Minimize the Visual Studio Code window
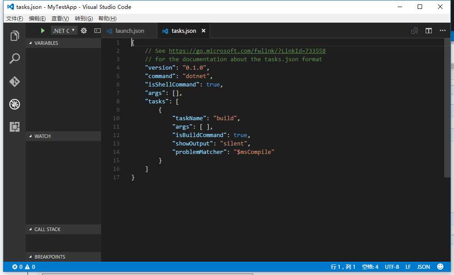 [400, 7]
